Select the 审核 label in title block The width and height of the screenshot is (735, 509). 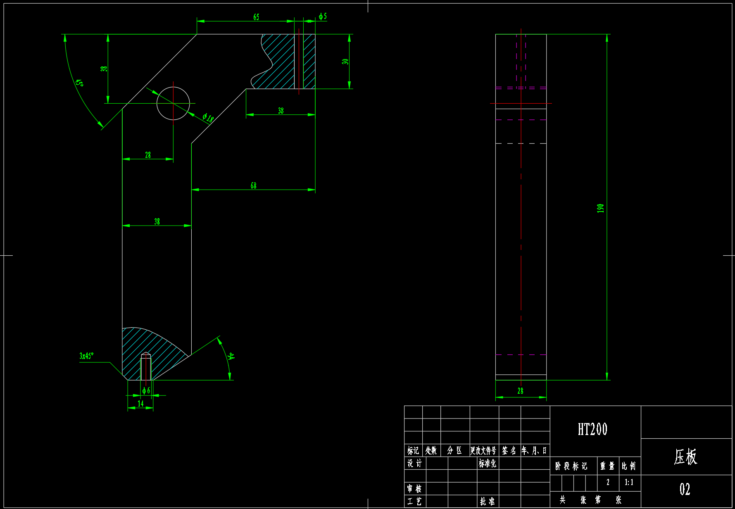(x=414, y=489)
